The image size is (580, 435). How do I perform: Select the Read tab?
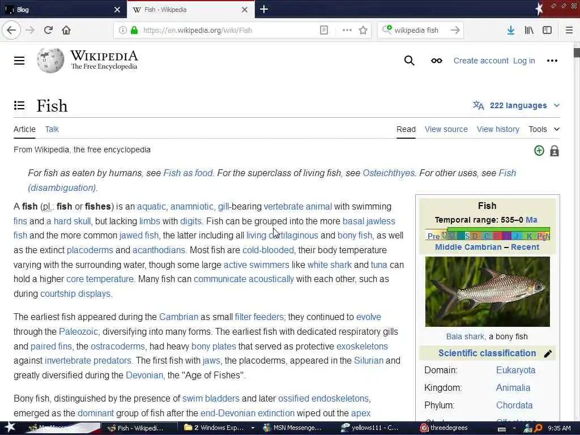(x=406, y=129)
